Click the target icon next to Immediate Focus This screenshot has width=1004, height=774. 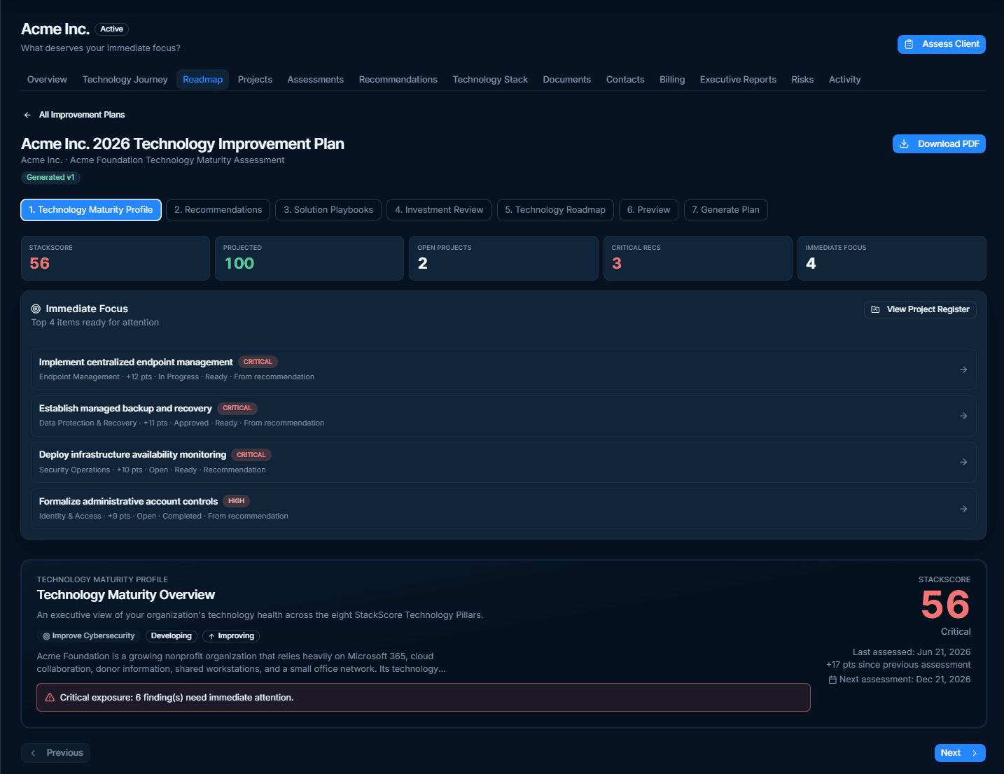tap(36, 309)
